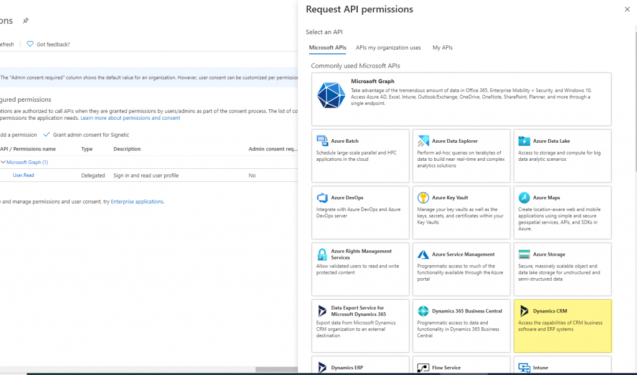Viewport: 637px width, 375px height.
Task: Click the Azure Storage icon
Action: 524,254
